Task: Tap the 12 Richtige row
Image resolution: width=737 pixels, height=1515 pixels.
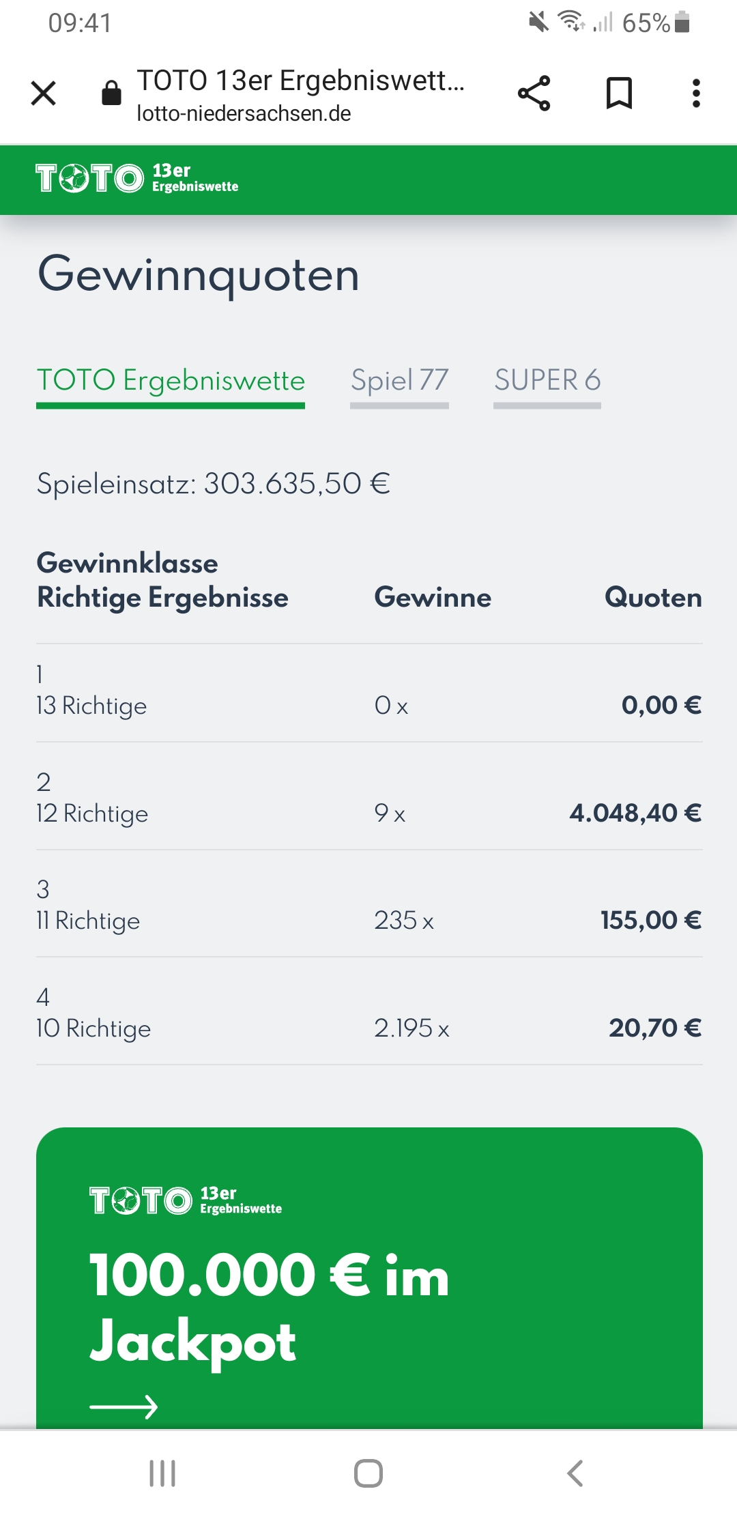Action: coord(369,796)
